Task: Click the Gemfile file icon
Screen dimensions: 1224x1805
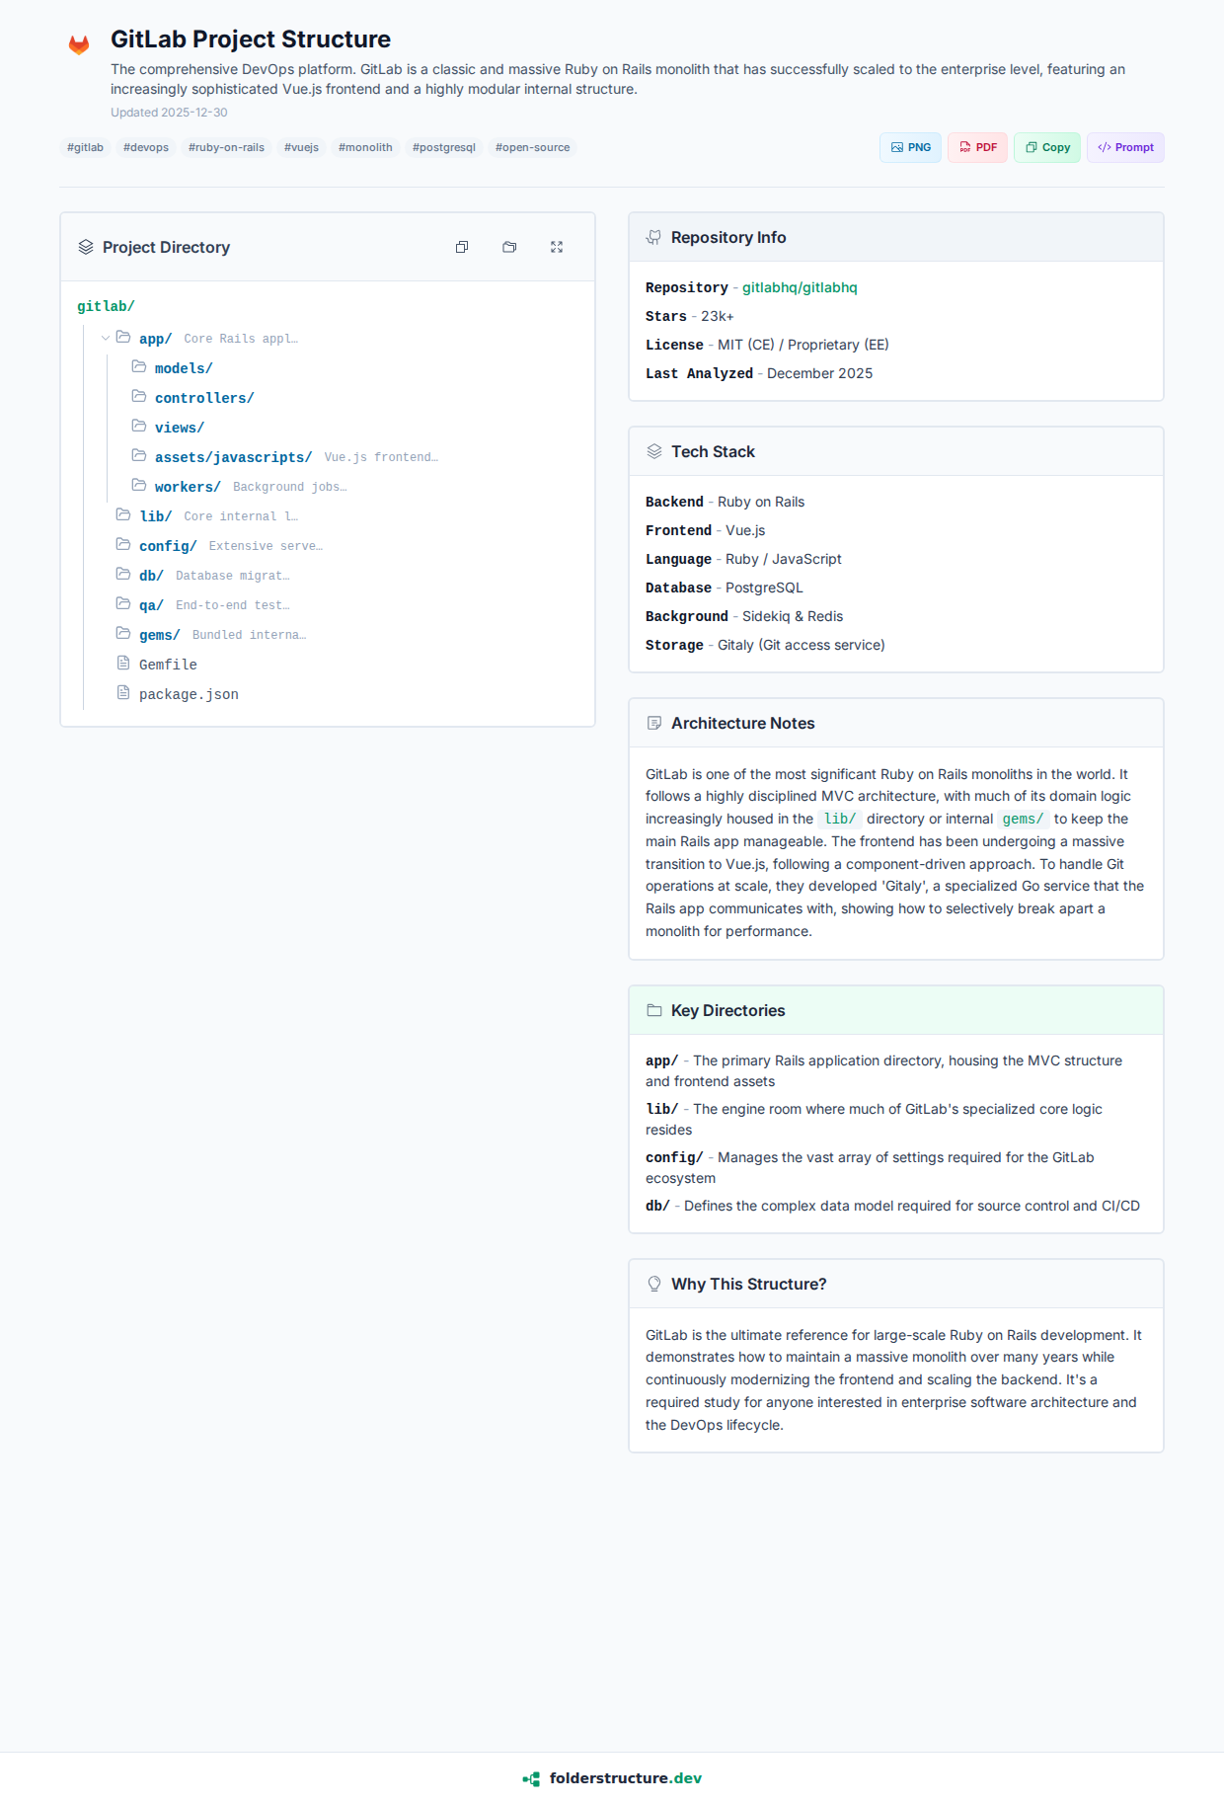Action: coord(123,663)
